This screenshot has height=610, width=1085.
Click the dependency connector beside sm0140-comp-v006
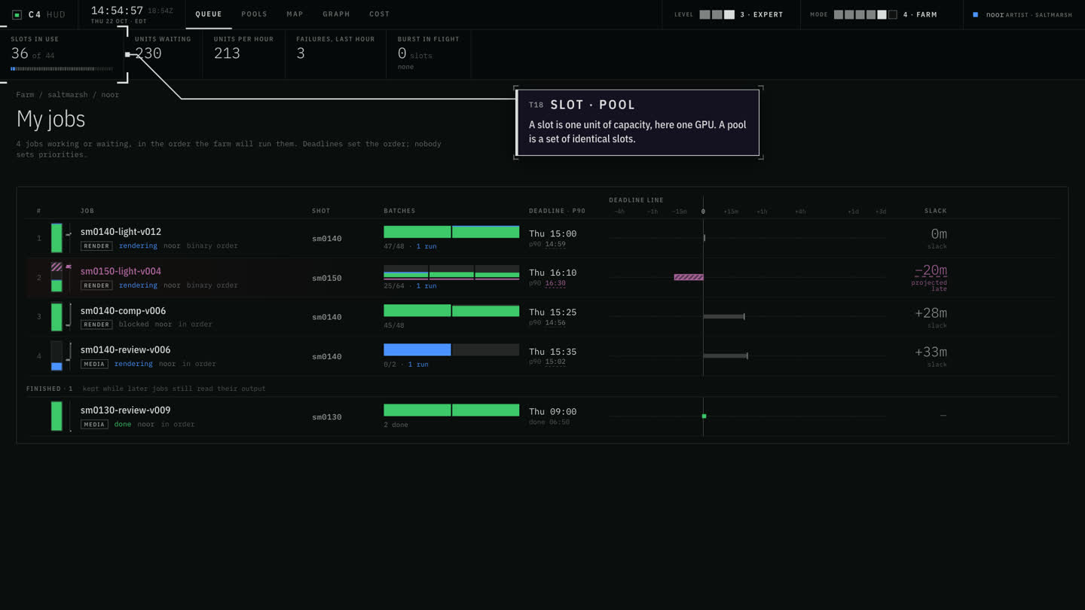click(69, 316)
